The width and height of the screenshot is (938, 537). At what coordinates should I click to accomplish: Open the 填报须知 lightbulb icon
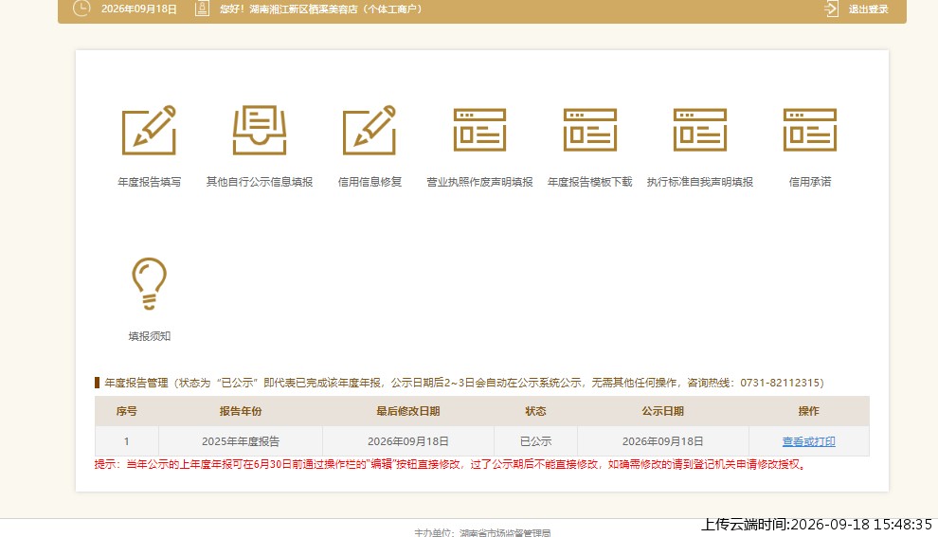149,283
